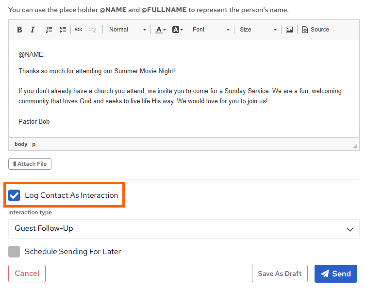Open the text color picker

(161, 30)
